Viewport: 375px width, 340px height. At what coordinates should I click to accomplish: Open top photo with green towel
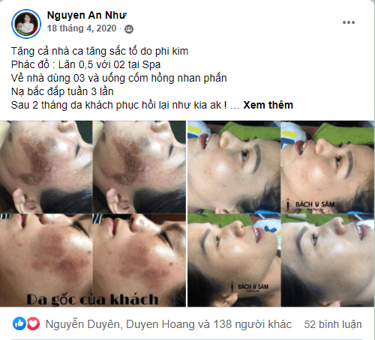(x=234, y=167)
